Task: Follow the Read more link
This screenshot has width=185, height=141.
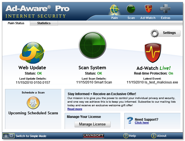Action: (75, 109)
